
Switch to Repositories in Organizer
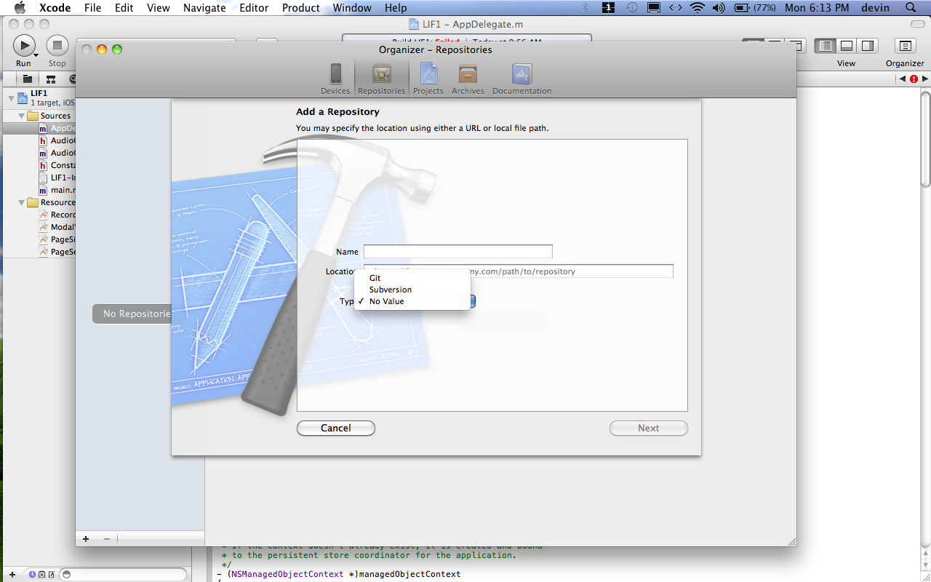[x=381, y=79]
